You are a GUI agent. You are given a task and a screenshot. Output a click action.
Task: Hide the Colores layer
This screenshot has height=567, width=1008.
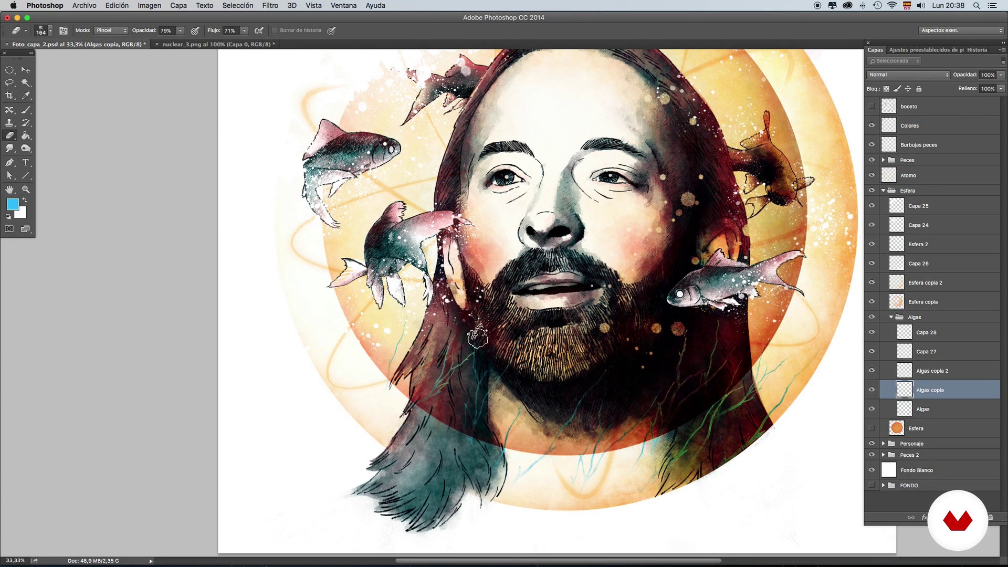(871, 125)
